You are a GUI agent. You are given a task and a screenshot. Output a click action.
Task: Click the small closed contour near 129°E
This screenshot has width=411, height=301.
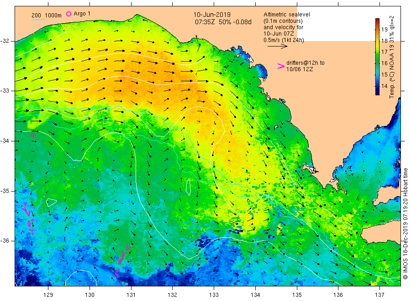coord(51,202)
